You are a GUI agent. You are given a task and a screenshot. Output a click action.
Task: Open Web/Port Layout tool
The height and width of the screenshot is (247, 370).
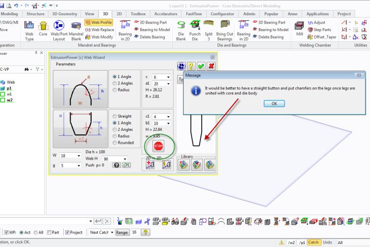click(x=59, y=31)
